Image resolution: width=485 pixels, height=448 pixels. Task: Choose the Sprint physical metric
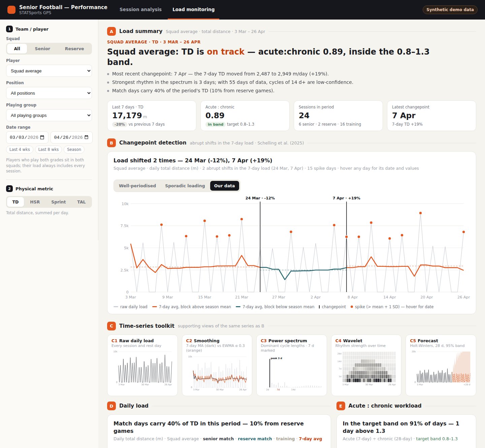59,202
